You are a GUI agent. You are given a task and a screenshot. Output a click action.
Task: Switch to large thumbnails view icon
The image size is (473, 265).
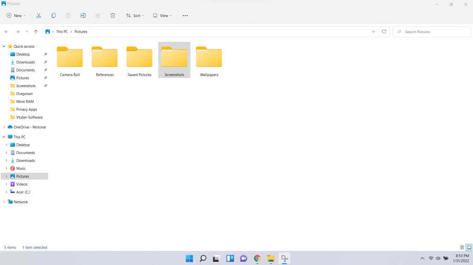pyautogui.click(x=469, y=247)
